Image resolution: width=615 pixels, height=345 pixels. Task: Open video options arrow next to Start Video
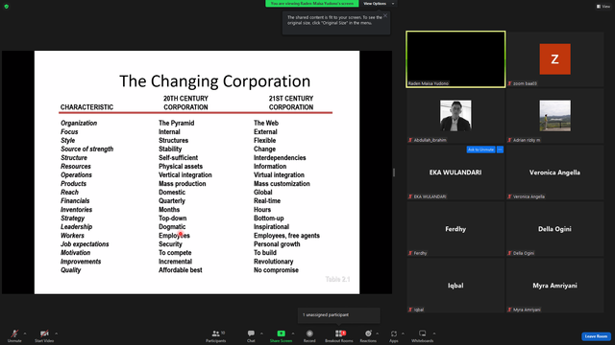click(56, 333)
